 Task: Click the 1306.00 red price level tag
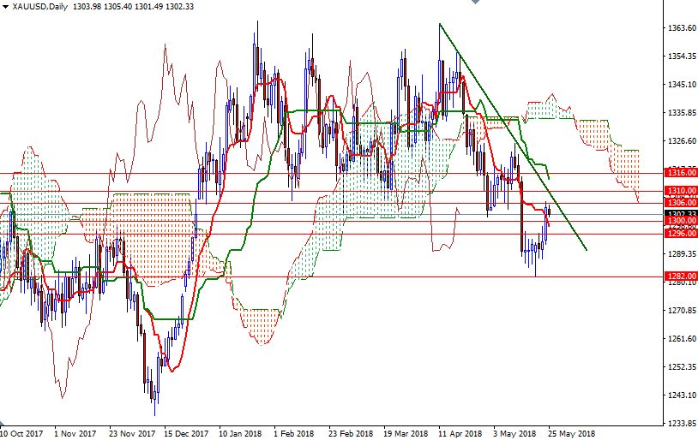pyautogui.click(x=680, y=202)
